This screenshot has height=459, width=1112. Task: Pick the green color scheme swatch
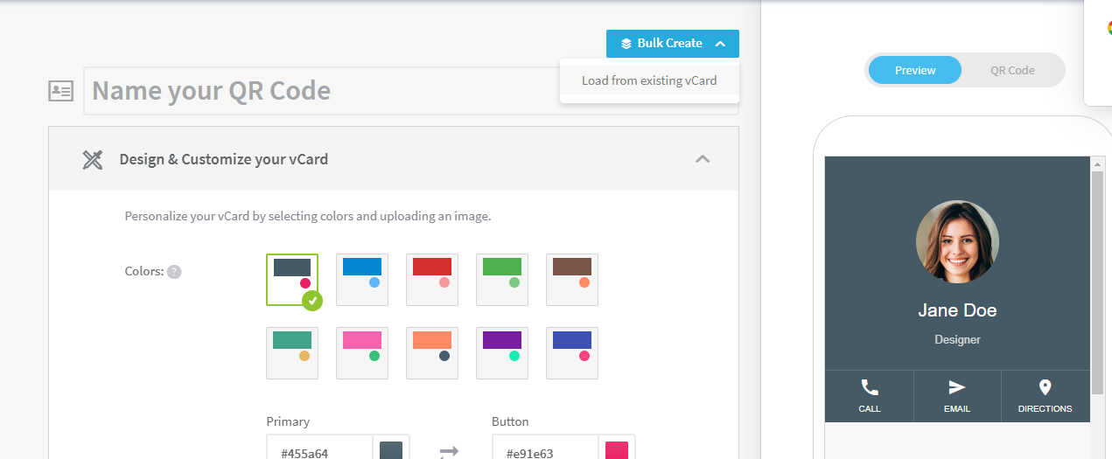tap(502, 280)
